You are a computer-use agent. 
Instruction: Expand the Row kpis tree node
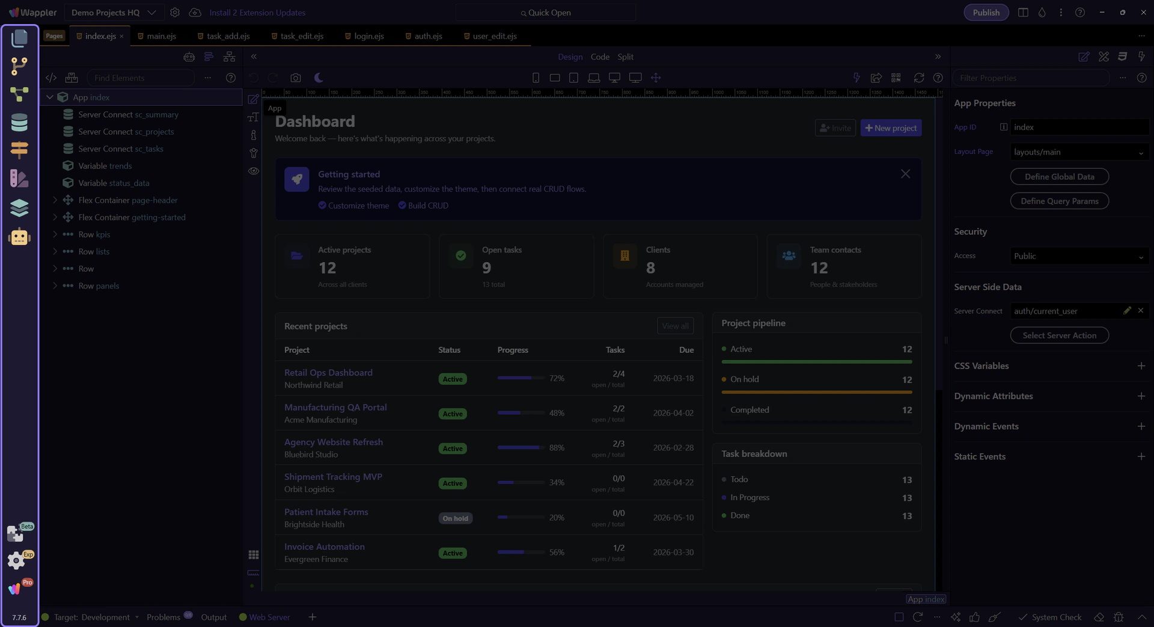point(55,234)
